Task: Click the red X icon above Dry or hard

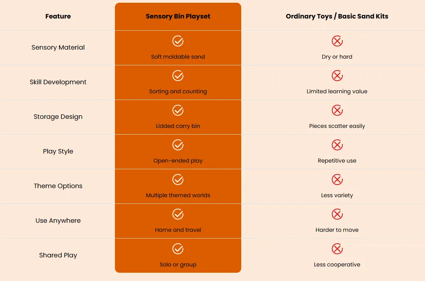Action: coord(337,41)
